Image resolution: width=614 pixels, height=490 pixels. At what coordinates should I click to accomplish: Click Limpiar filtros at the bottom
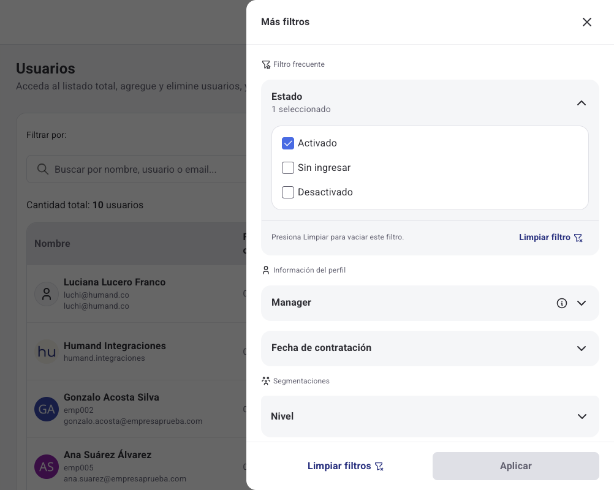click(x=346, y=466)
